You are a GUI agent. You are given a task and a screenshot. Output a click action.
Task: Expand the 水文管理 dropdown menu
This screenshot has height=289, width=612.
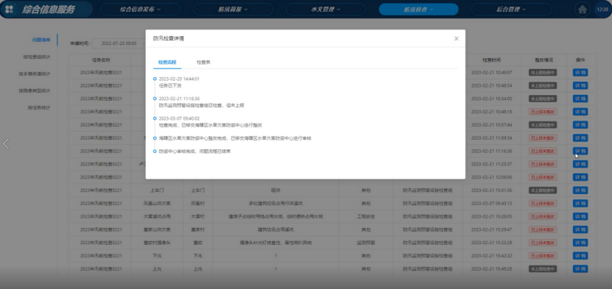point(326,10)
